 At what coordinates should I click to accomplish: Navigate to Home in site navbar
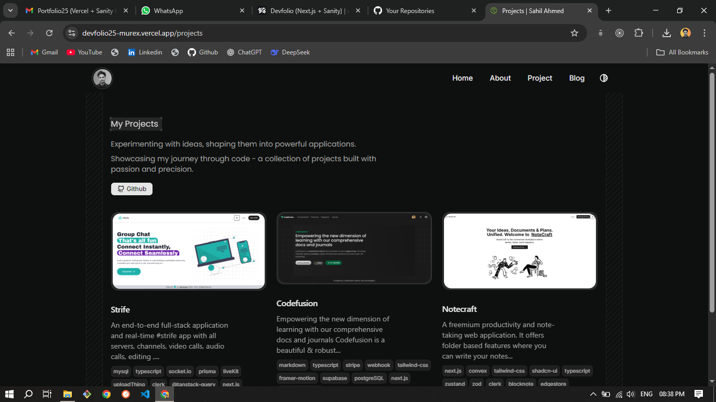pos(462,78)
